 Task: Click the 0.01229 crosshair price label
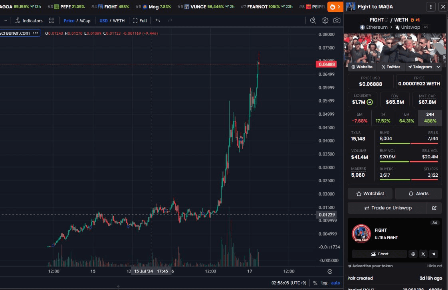pos(326,215)
